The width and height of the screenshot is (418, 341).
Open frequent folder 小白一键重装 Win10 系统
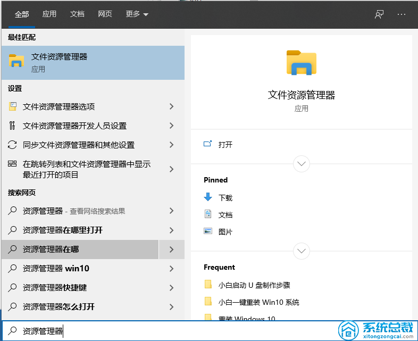click(x=258, y=302)
